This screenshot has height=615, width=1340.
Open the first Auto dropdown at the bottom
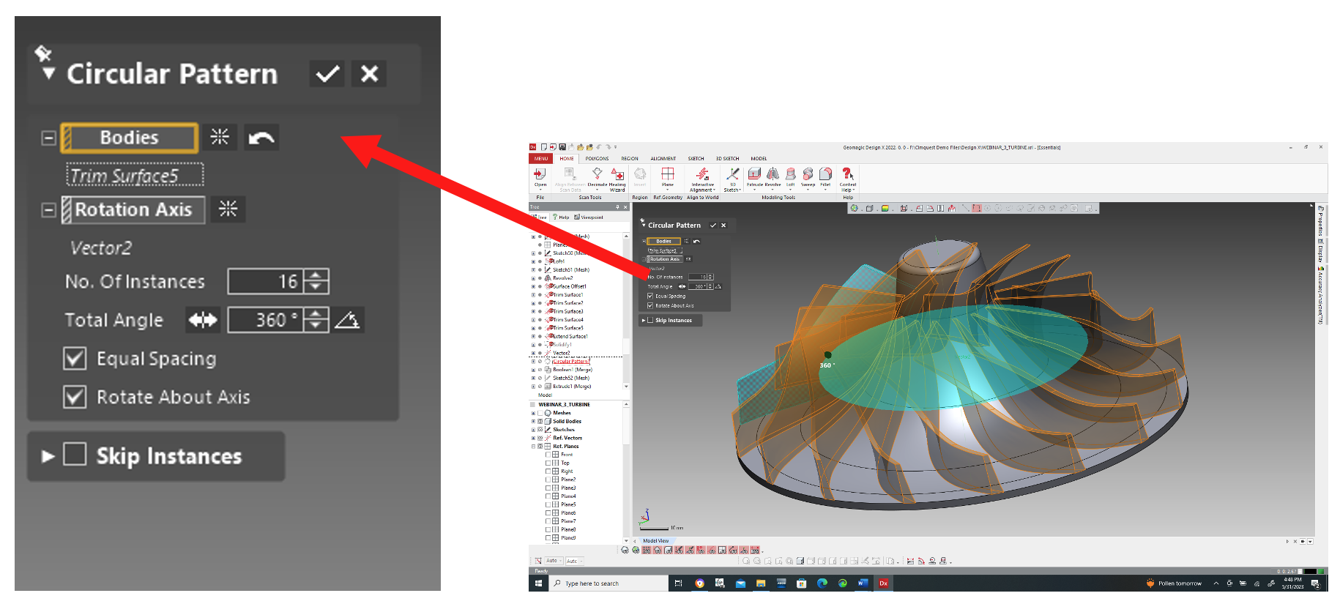[554, 561]
